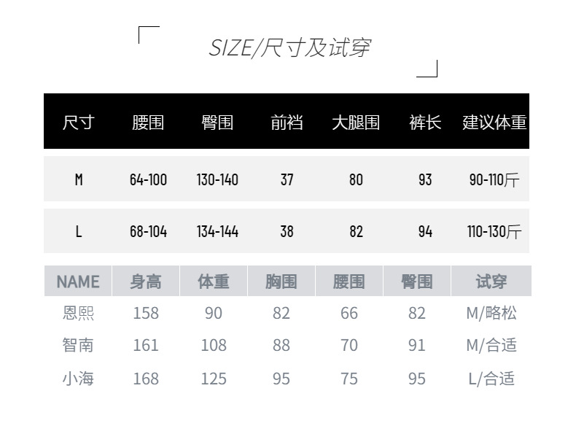Click the 建议体重 column header
Screen dimensions: 576x434
coord(494,123)
